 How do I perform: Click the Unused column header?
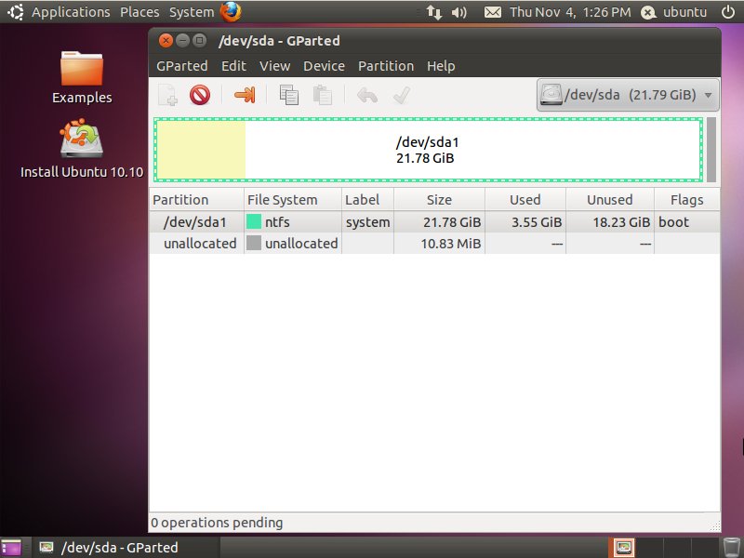tap(610, 200)
